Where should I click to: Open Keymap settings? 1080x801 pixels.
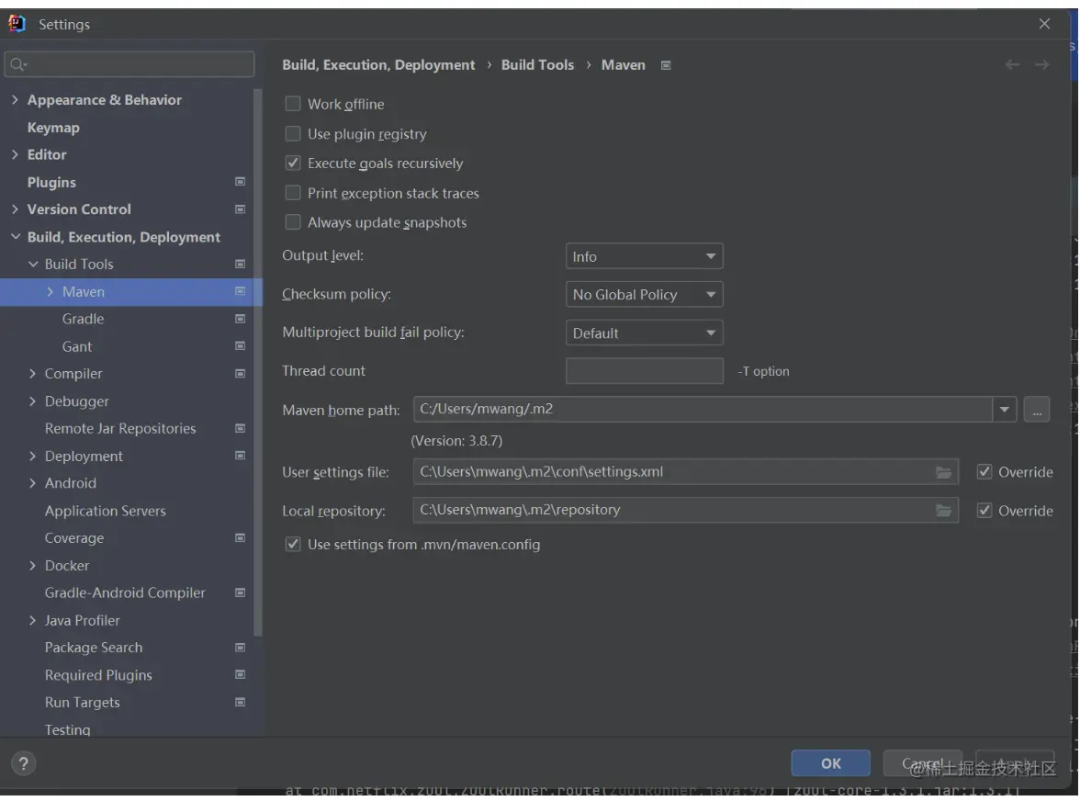[x=53, y=128]
